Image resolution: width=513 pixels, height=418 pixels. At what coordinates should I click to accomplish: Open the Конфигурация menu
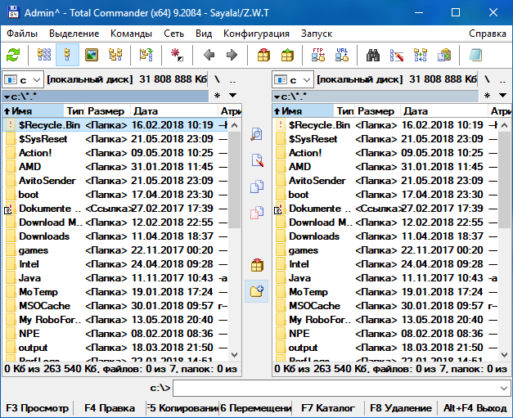pyautogui.click(x=256, y=34)
